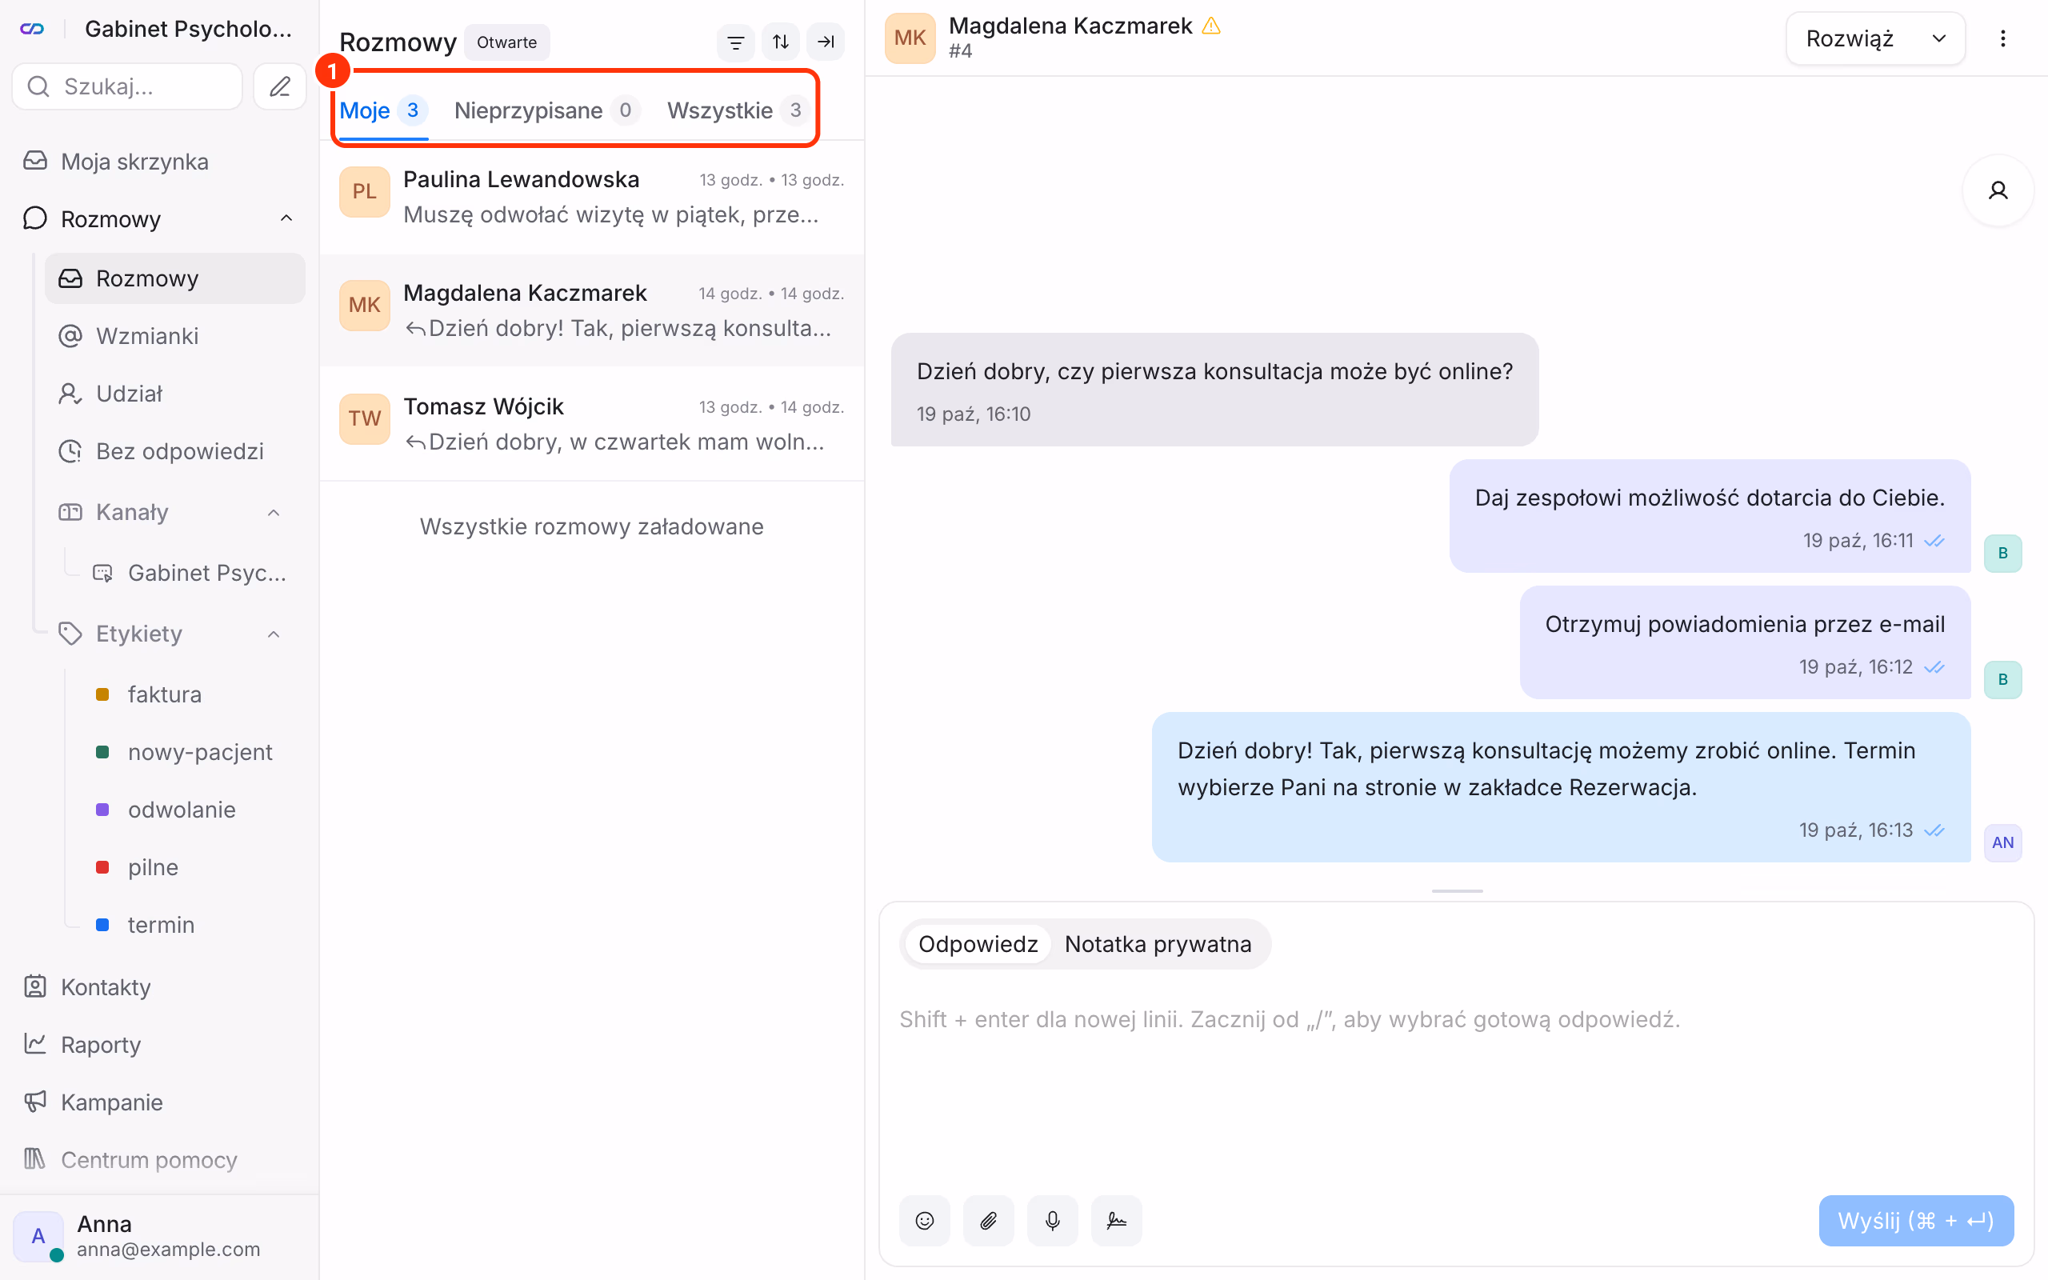Open Bez odpowiedzi unattended conversations

tap(175, 451)
